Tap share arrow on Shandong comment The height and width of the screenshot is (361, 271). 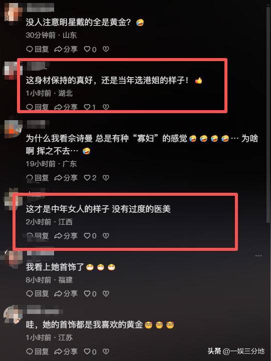66,49
